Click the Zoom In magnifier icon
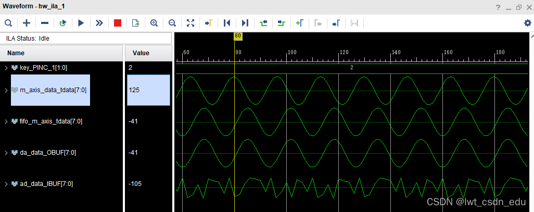 (x=154, y=23)
